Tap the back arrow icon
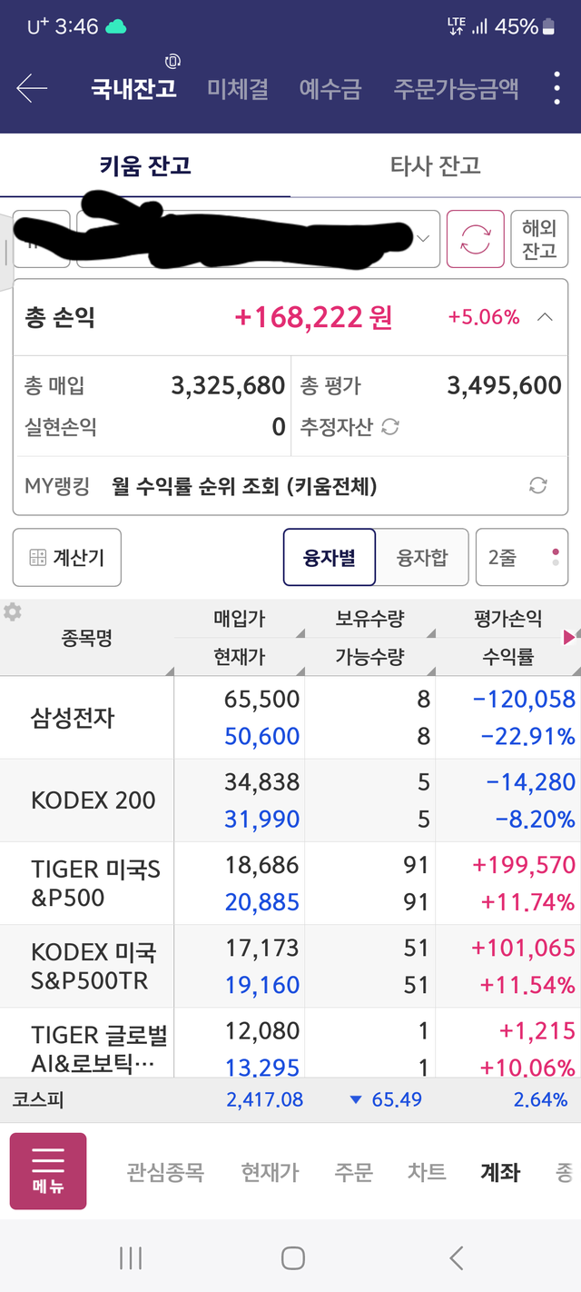This screenshot has width=581, height=1292. click(x=32, y=88)
